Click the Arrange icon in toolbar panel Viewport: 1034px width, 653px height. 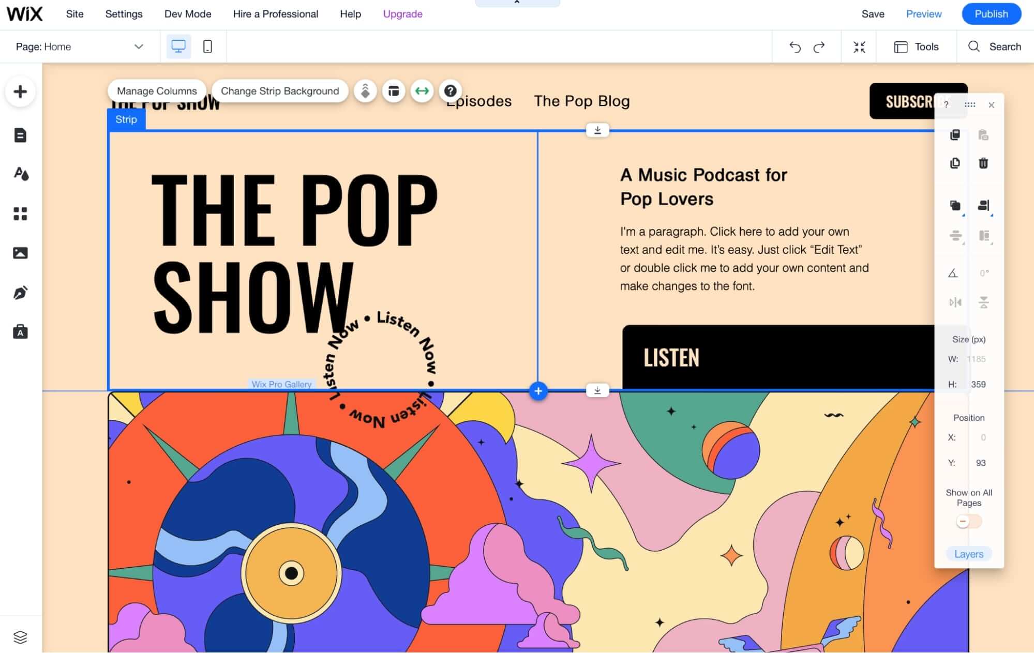coord(955,205)
